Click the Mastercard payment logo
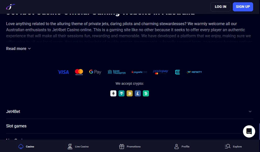 click(79, 72)
